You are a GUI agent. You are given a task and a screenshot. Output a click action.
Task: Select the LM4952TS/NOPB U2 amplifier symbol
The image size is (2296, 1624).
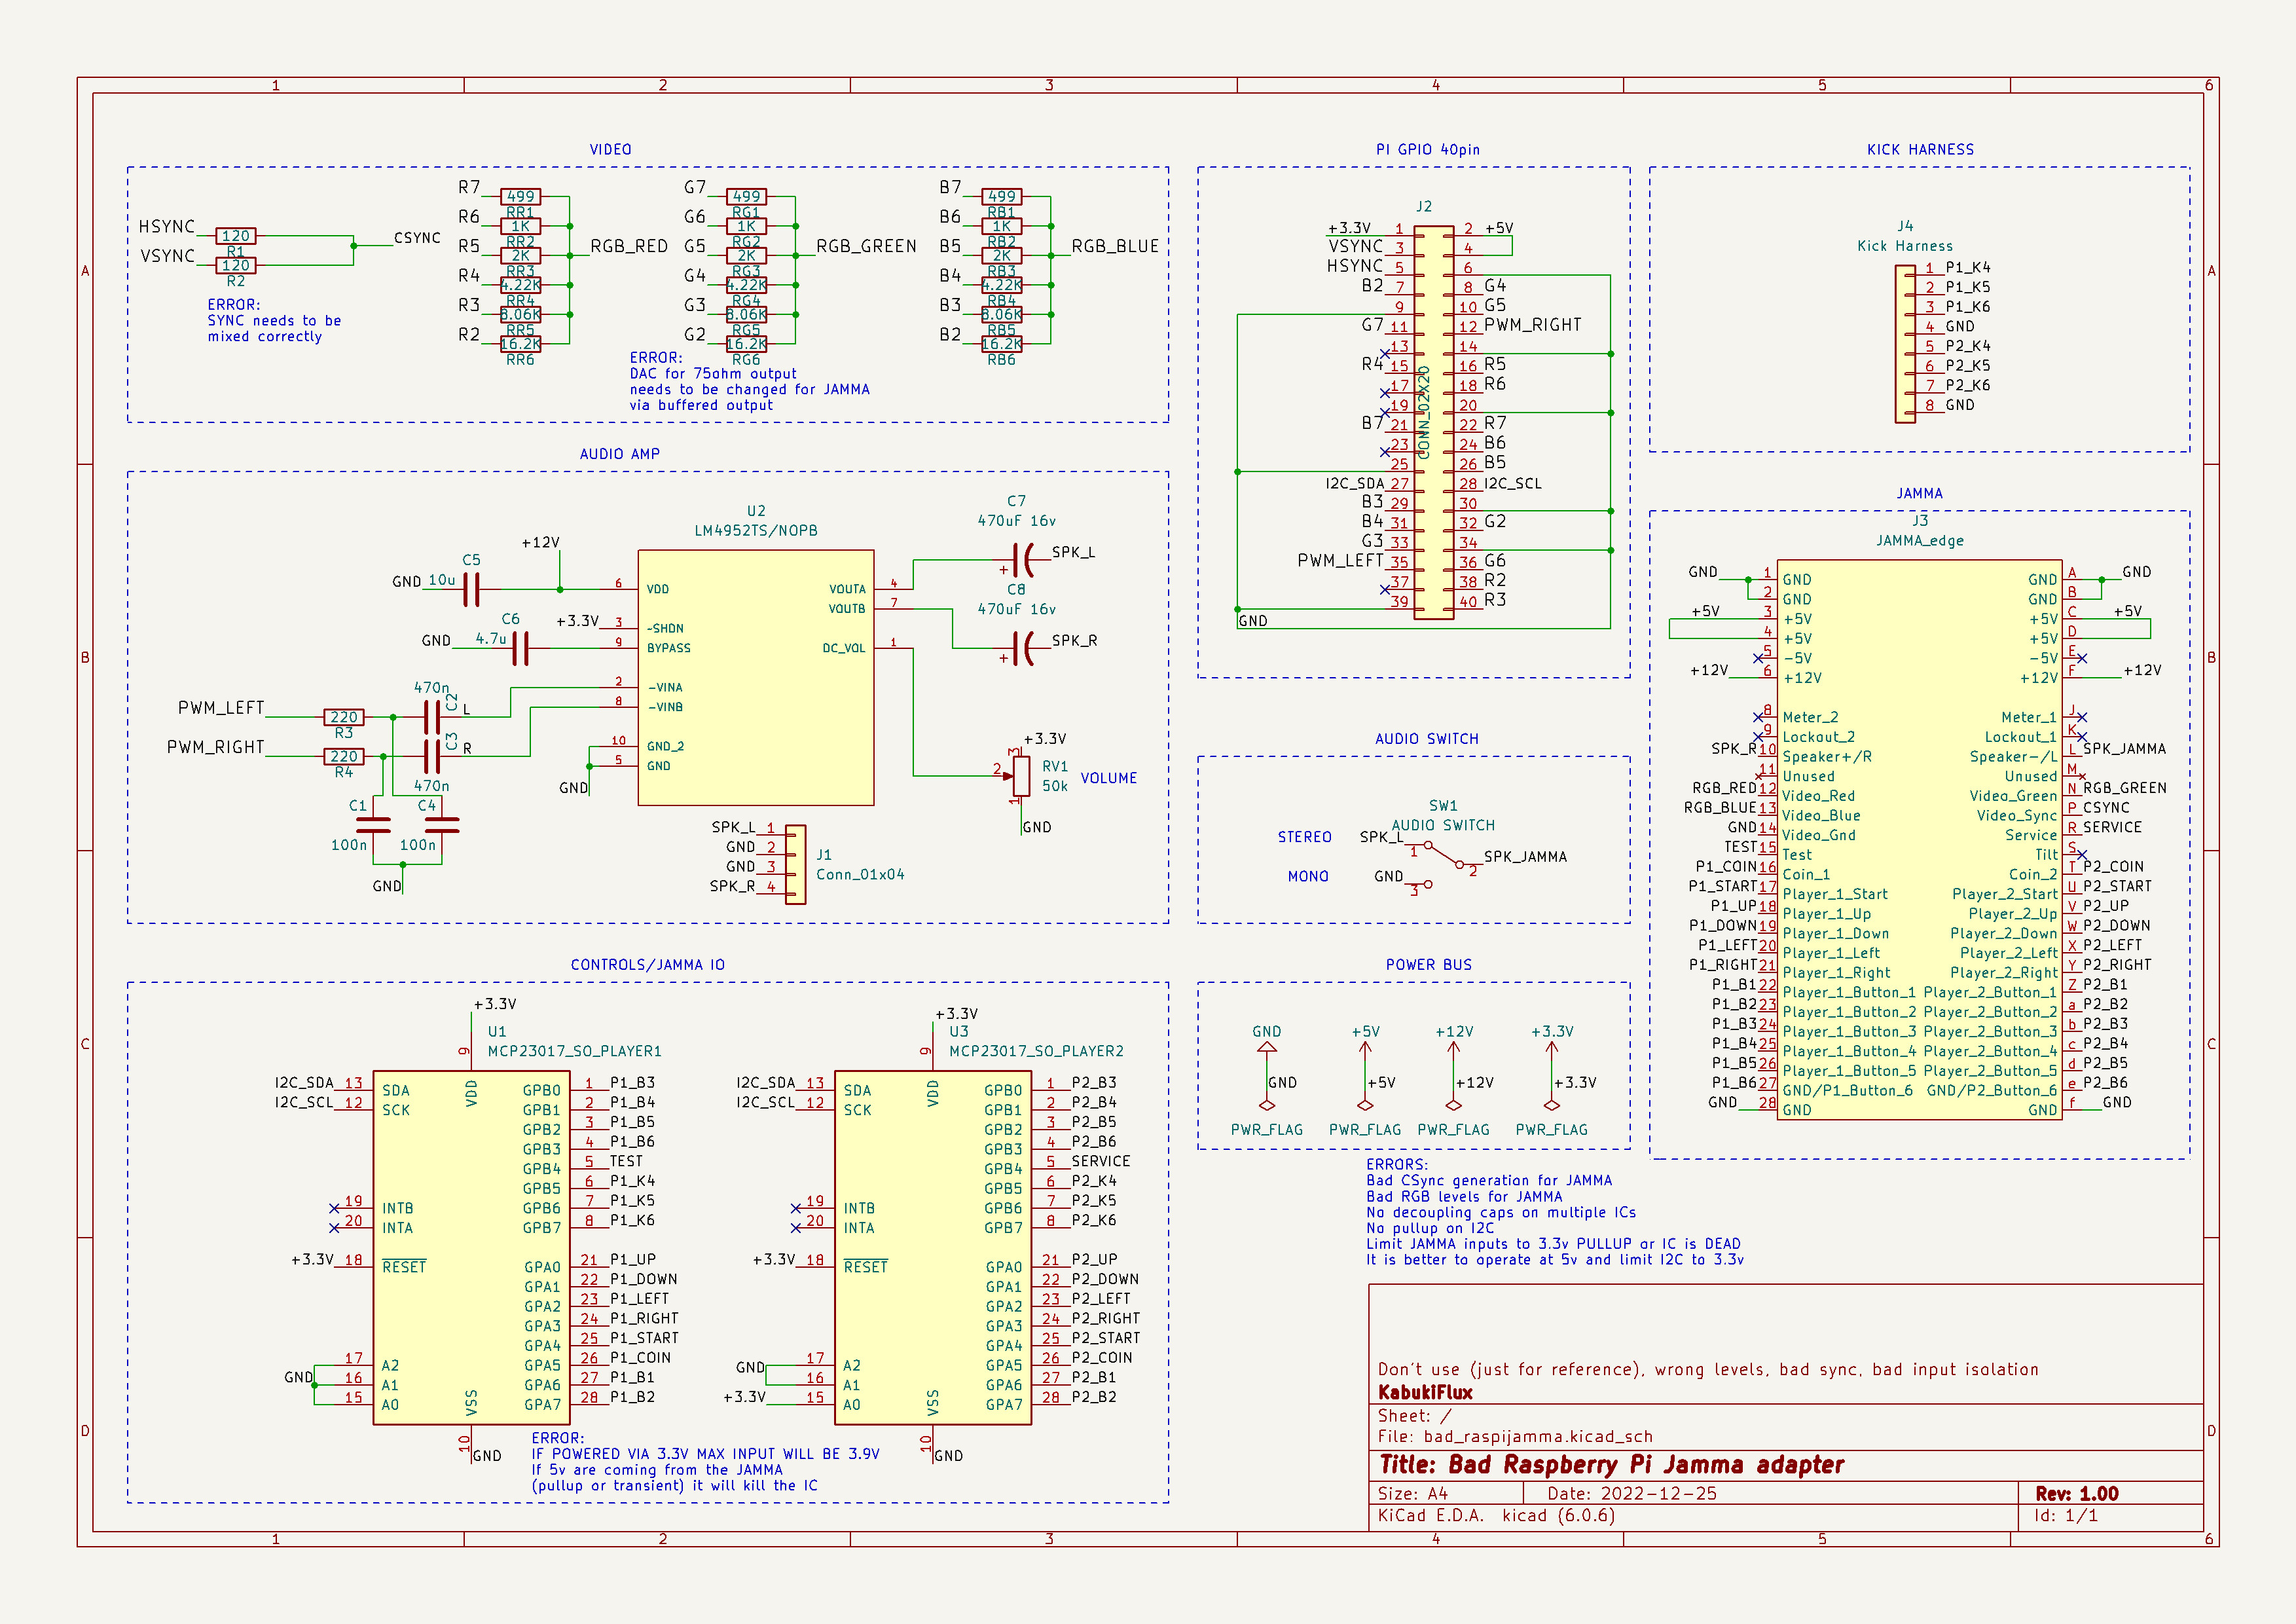[x=755, y=677]
